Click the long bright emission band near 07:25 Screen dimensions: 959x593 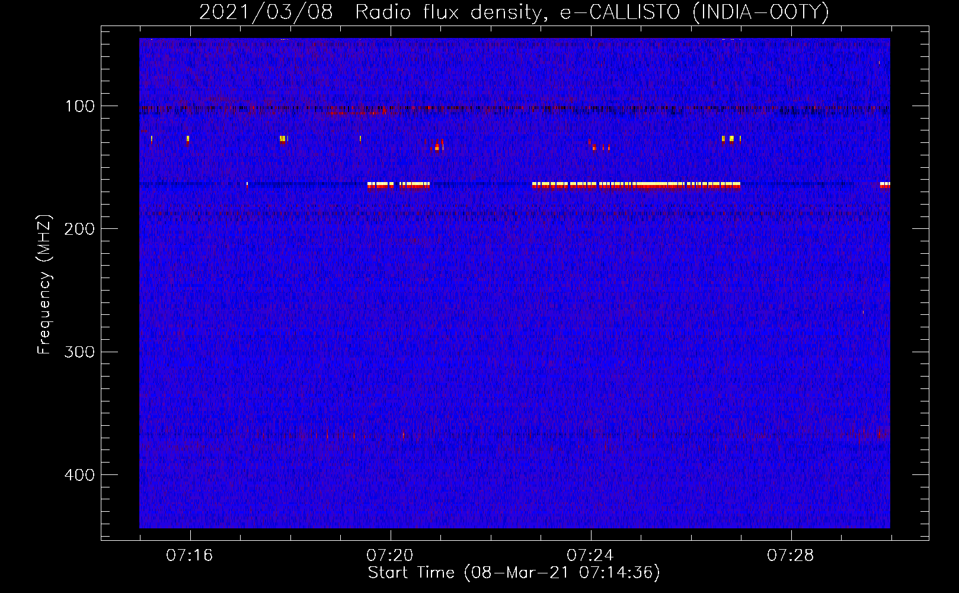636,185
